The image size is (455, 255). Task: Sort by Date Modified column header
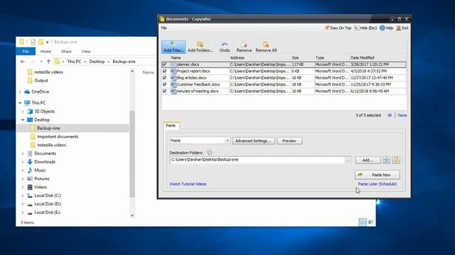378,58
